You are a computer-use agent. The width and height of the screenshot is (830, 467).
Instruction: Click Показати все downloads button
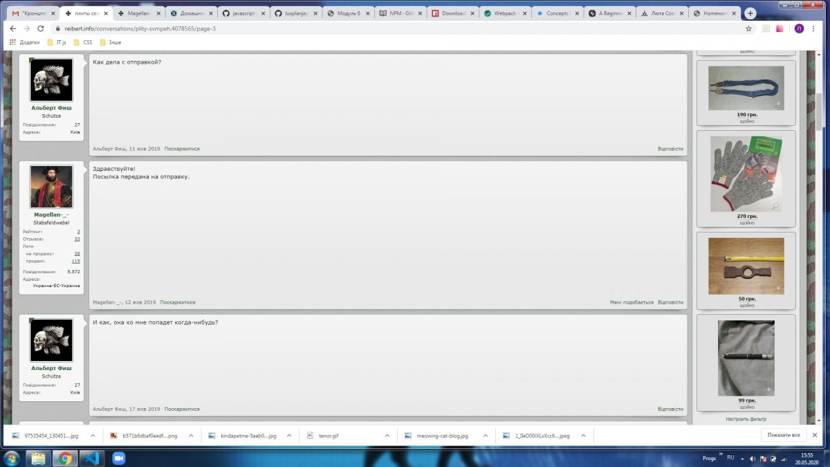tap(784, 435)
